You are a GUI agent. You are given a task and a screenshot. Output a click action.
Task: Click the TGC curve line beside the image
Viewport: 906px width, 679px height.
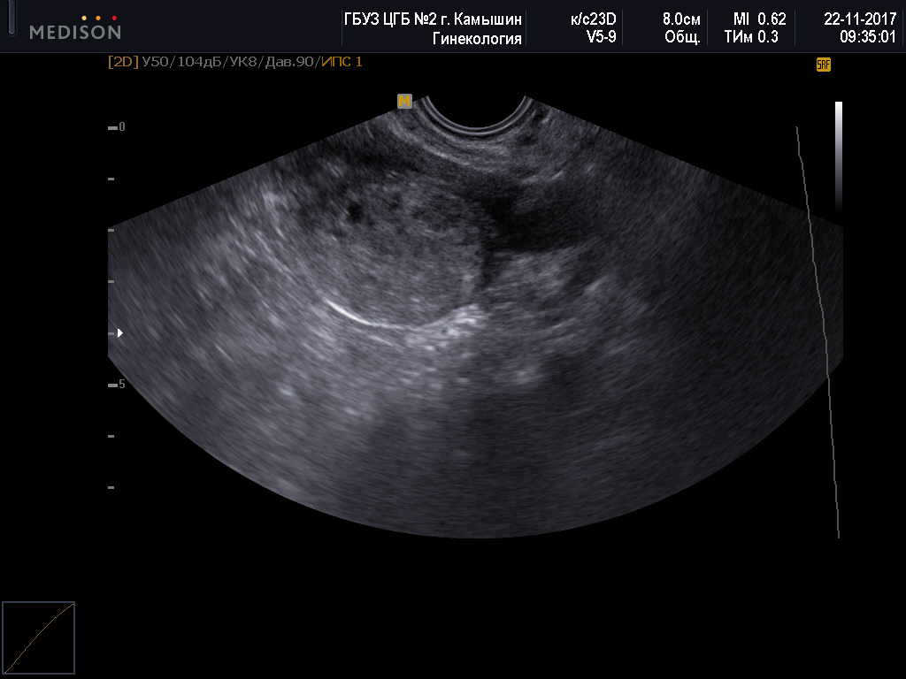[818, 332]
